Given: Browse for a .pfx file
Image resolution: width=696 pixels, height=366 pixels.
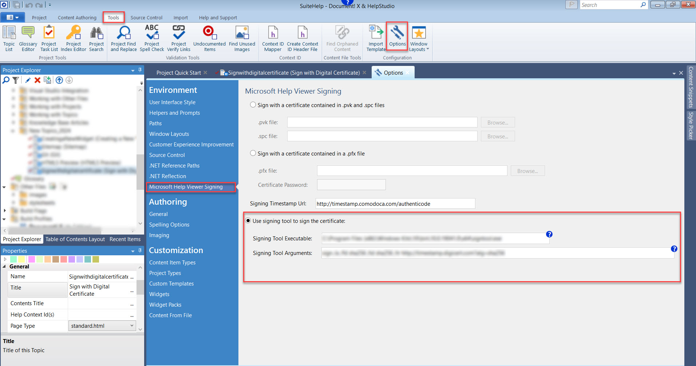Looking at the screenshot, I should pos(527,170).
